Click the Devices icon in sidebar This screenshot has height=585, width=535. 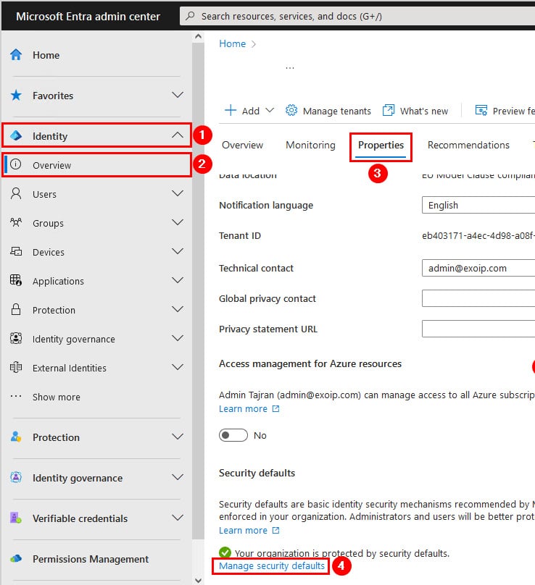coord(16,251)
